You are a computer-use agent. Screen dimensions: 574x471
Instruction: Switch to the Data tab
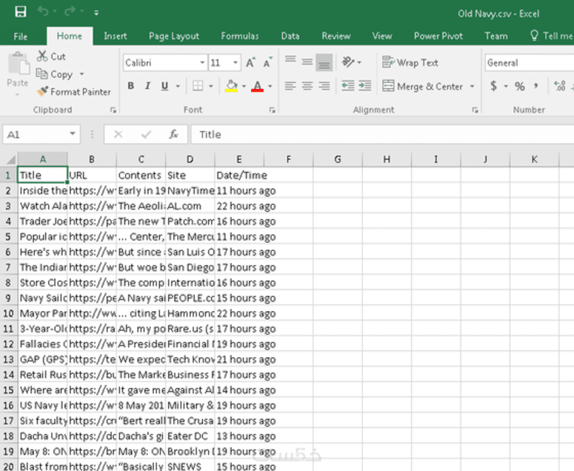tap(291, 36)
